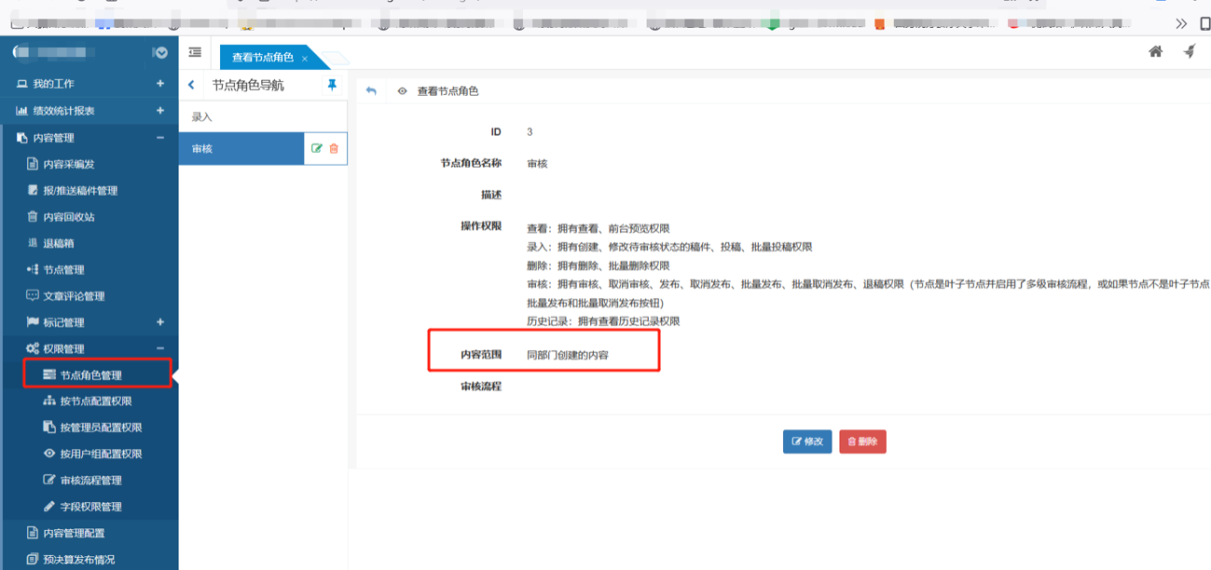This screenshot has width=1211, height=570.
Task: Pin the 节点角色导航 panel
Action: [x=332, y=85]
